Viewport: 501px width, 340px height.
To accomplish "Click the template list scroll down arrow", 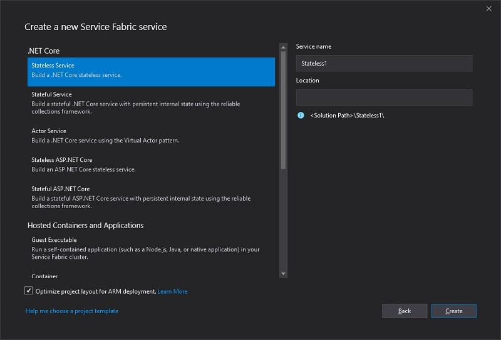I will pyautogui.click(x=283, y=274).
